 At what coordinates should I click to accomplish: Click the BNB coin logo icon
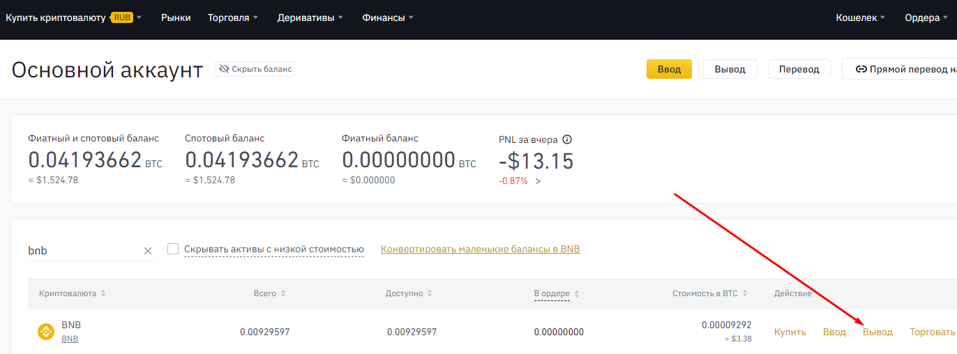click(46, 332)
